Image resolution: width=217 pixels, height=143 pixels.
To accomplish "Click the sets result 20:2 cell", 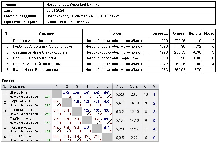I will pos(134,94).
